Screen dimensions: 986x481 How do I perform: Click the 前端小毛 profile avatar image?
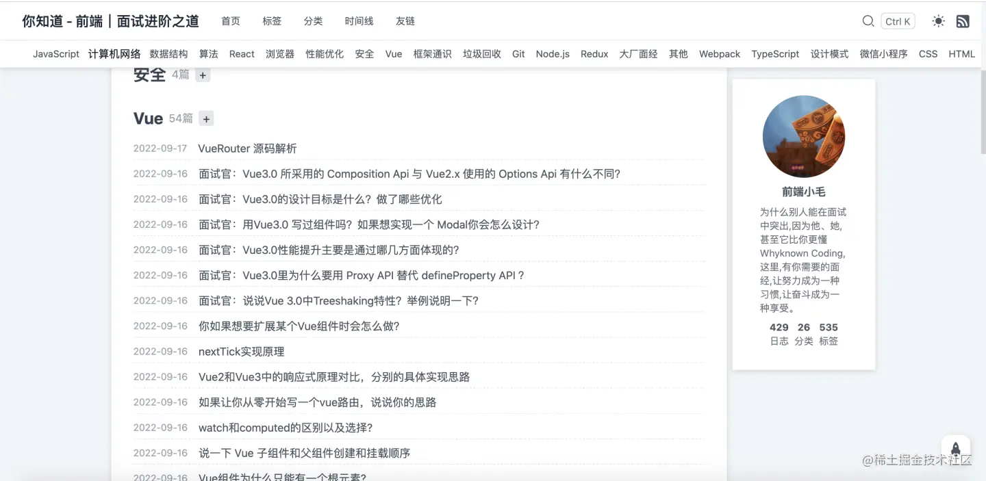point(804,136)
